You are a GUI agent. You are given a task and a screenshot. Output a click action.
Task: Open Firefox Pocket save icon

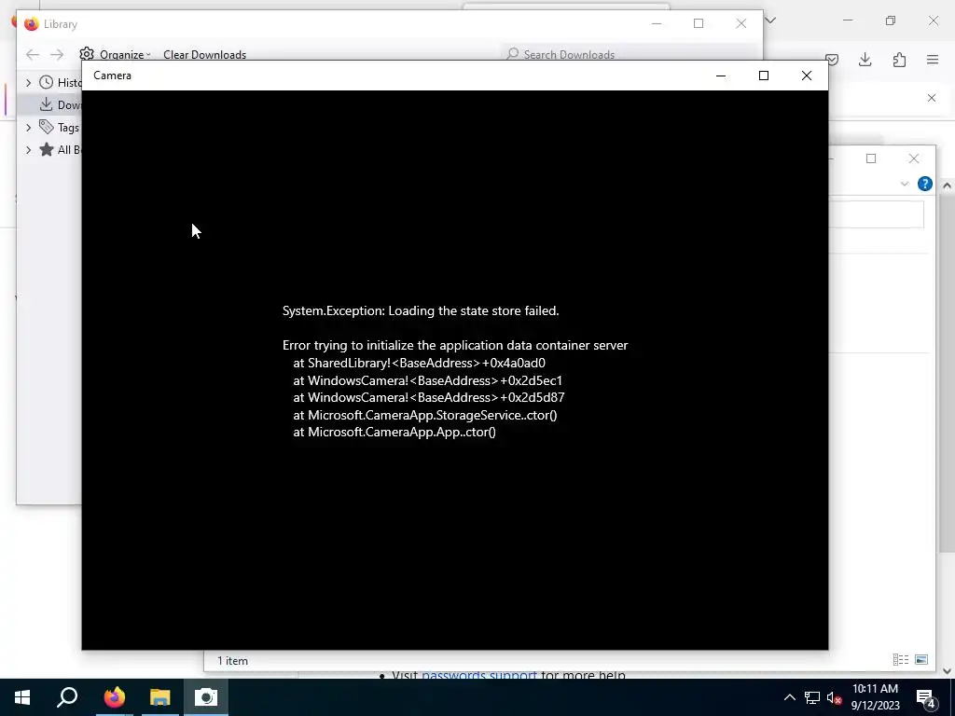tap(833, 60)
